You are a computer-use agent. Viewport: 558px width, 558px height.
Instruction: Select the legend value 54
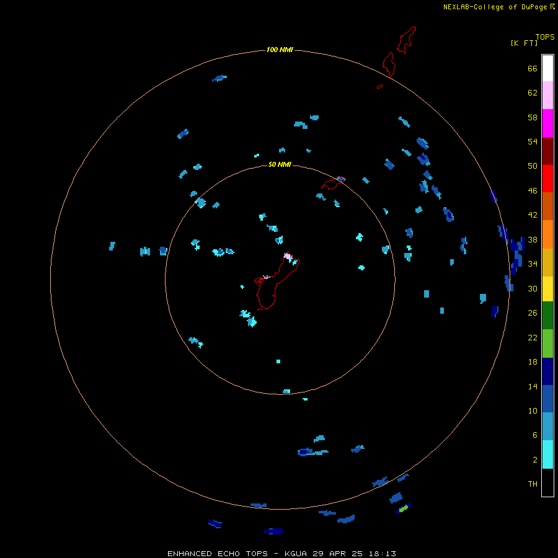click(x=533, y=141)
